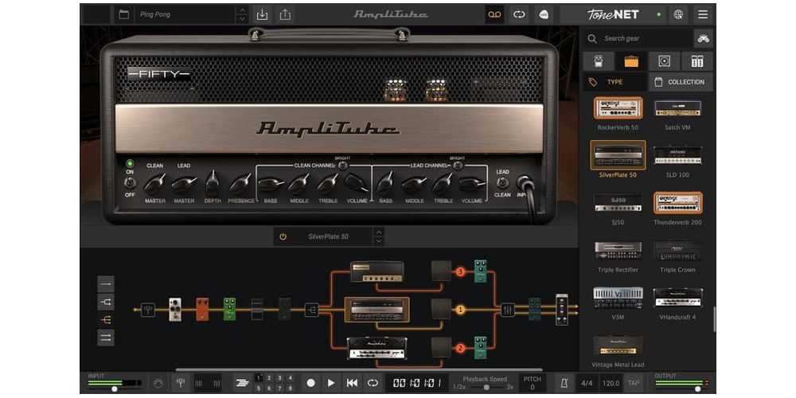Screen dimensions: 796x398
Task: Click the export/share preset icon
Action: 285,14
